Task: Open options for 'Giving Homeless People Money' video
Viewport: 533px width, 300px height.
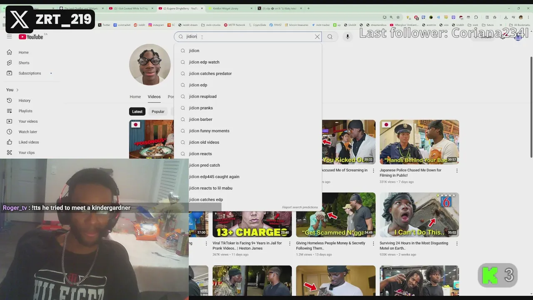Action: [373, 243]
